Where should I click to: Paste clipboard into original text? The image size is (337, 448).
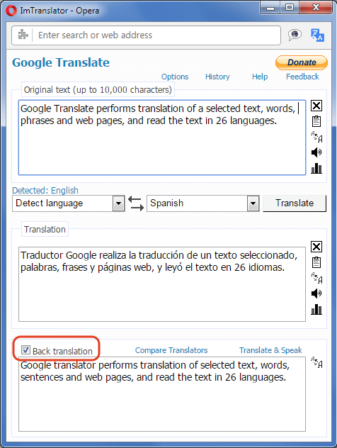coord(316,121)
